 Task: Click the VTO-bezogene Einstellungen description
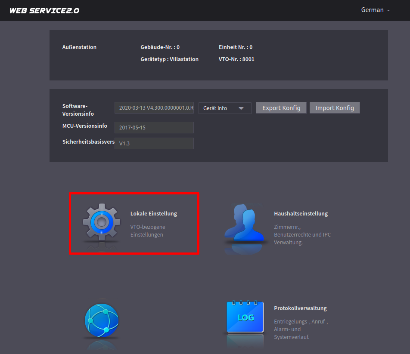148,231
